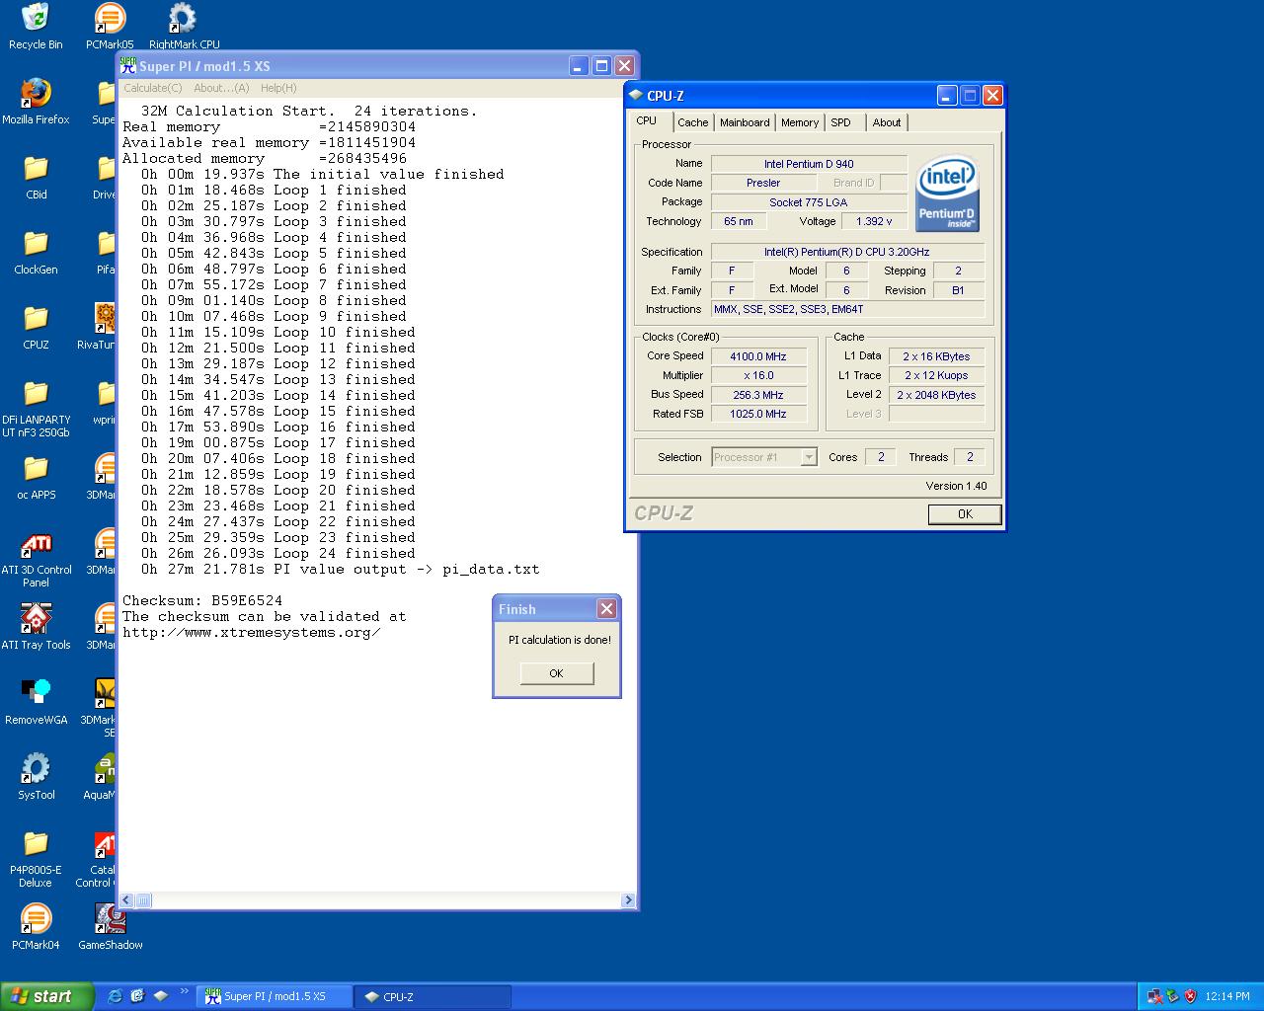Open Help(H) menu in Super PI
This screenshot has height=1011, width=1264.
click(x=278, y=88)
